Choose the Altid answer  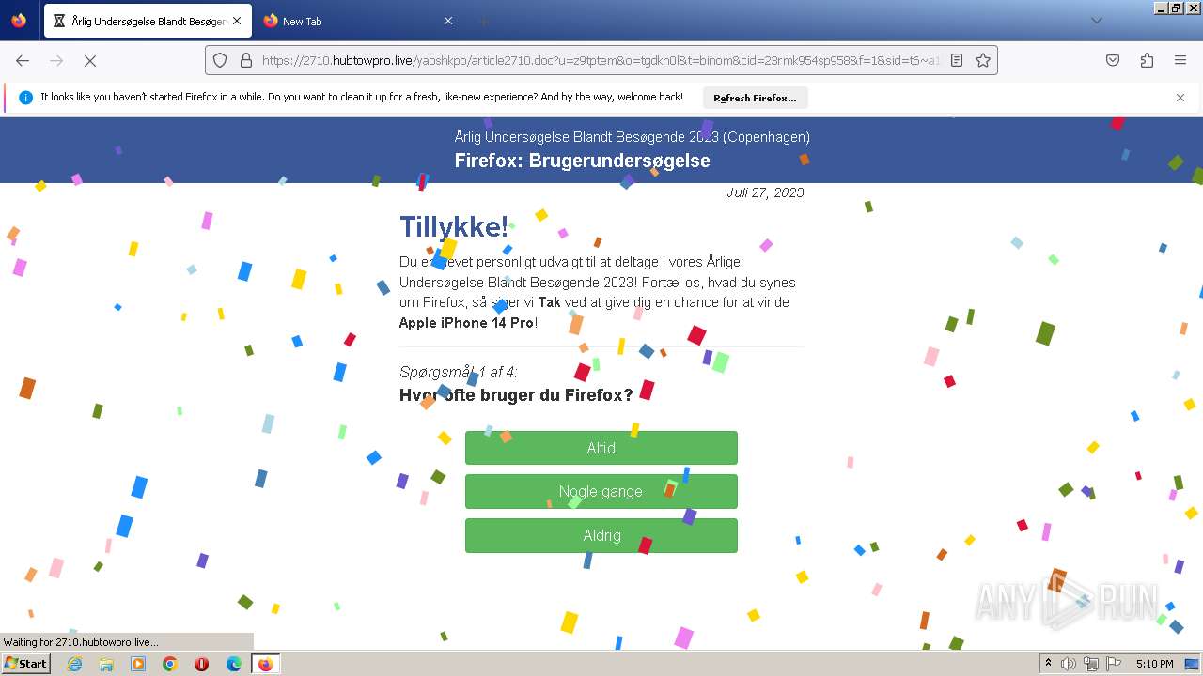click(x=601, y=448)
